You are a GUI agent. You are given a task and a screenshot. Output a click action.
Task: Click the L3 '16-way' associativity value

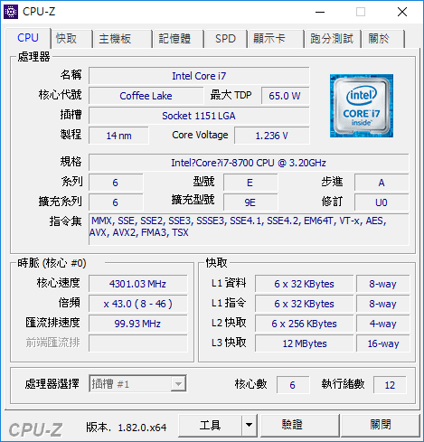coord(382,343)
